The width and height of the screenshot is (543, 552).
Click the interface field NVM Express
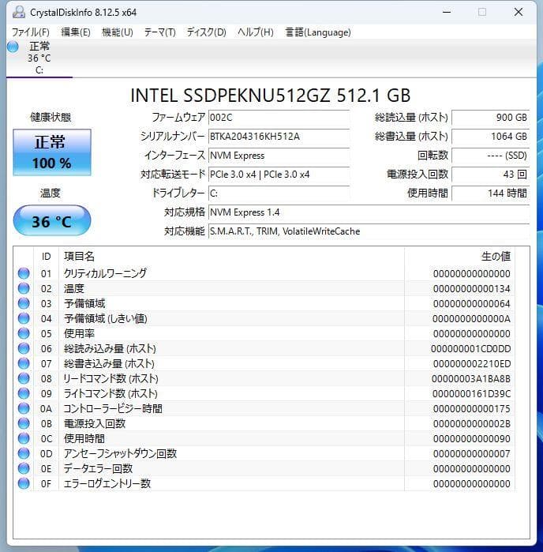tap(279, 156)
